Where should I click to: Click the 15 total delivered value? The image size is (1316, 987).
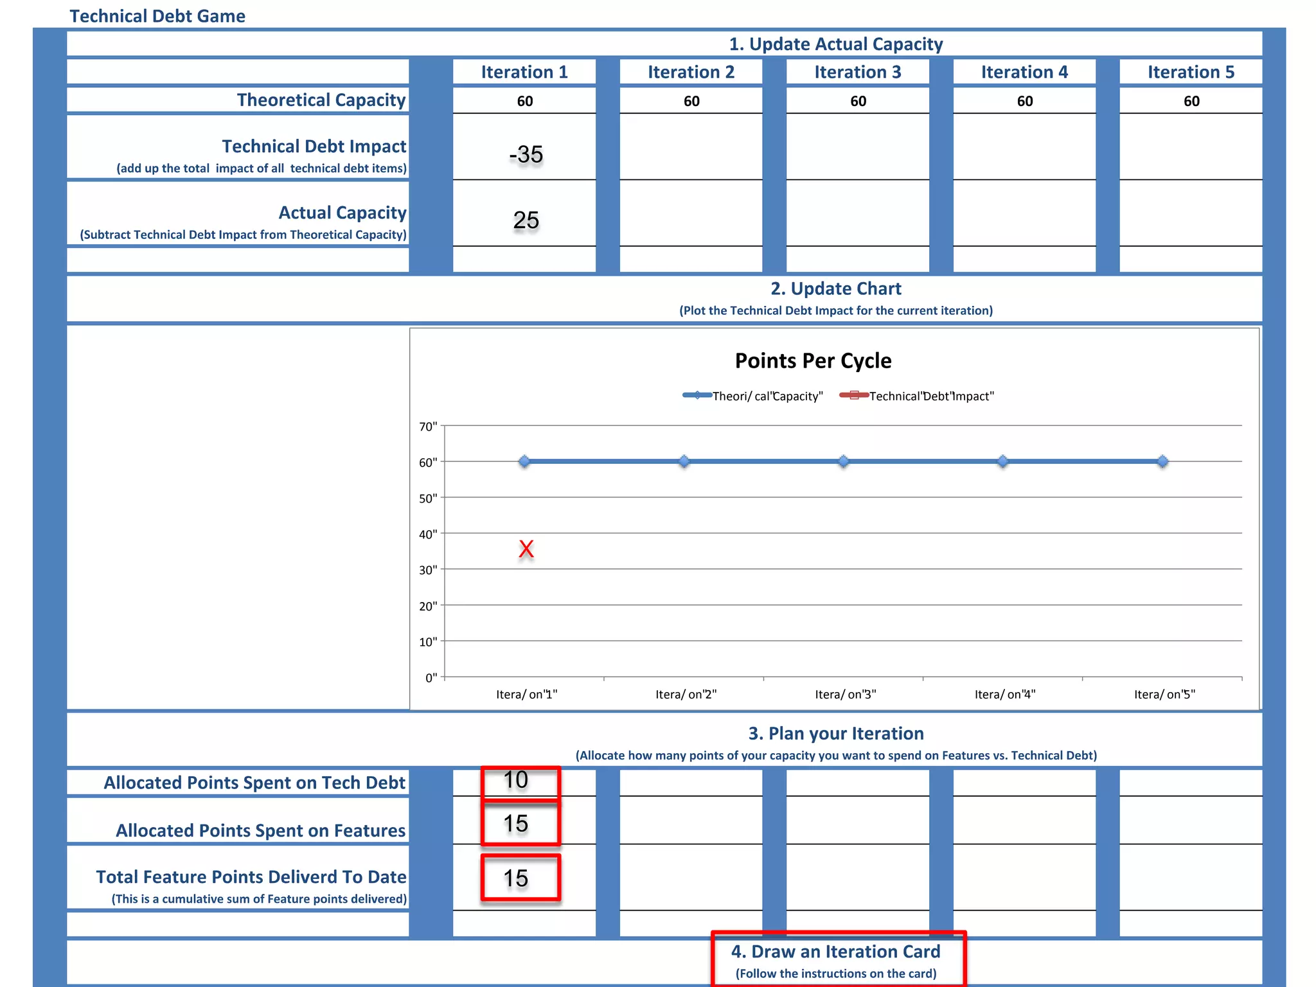point(516,878)
